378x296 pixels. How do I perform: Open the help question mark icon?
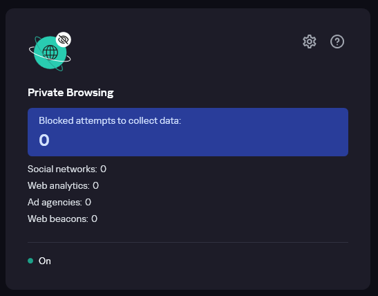[x=337, y=41]
